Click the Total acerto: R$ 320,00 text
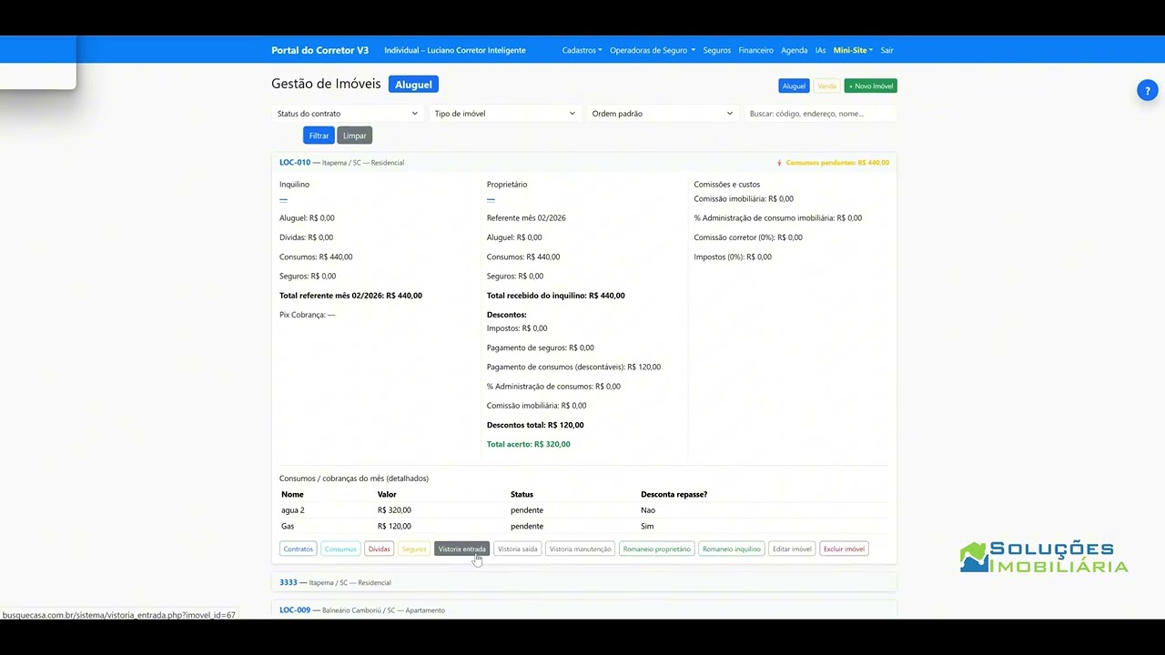This screenshot has width=1165, height=655. click(529, 444)
